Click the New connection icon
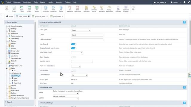This screenshot has height=107, width=191. point(46,9)
